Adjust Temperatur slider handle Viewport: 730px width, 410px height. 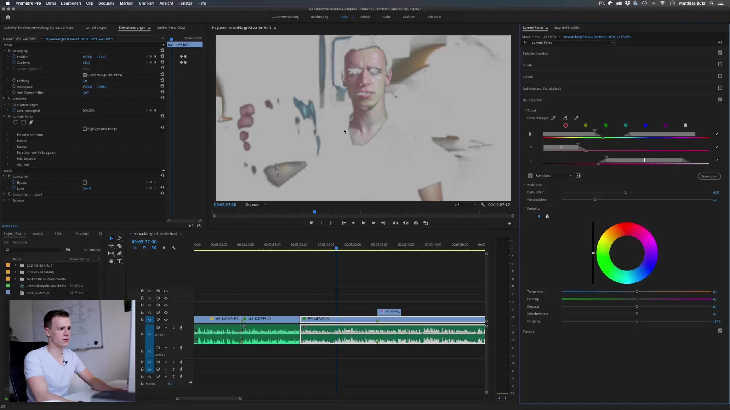(637, 292)
